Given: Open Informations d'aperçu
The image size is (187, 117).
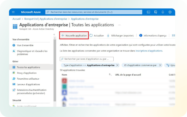Looking at the screenshot, I should (x=153, y=36).
